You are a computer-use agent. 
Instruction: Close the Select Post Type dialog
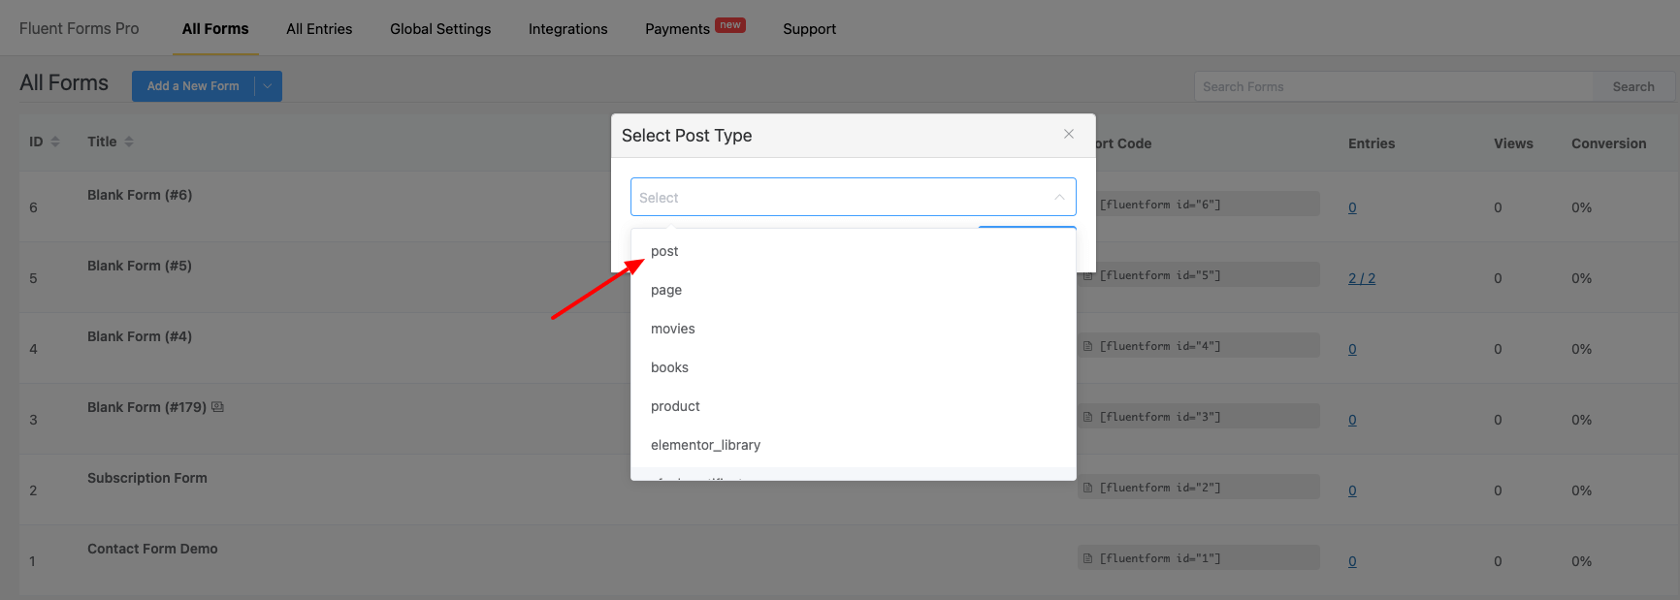(x=1068, y=134)
